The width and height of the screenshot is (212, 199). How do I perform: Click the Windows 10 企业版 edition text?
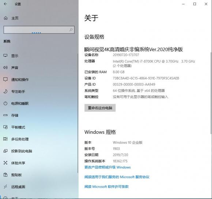128,143
